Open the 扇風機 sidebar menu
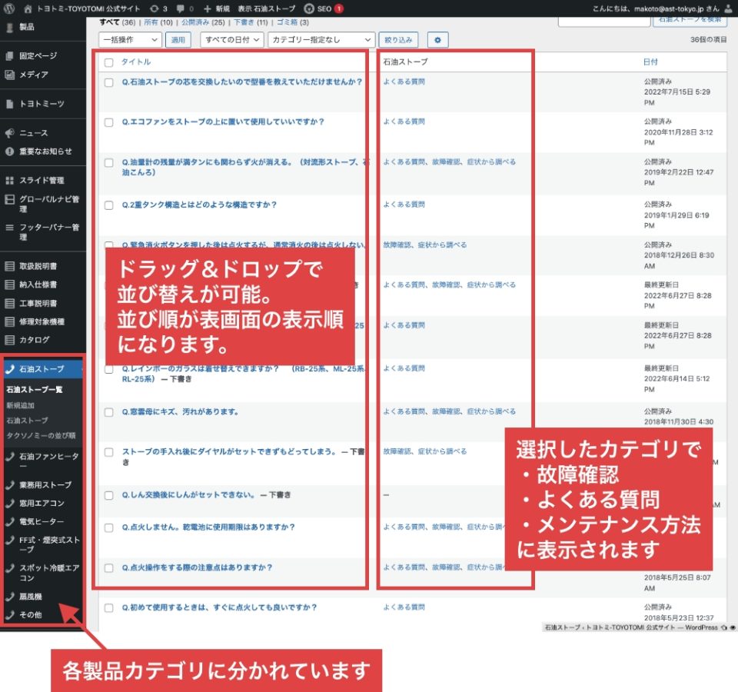738x692 pixels. [x=31, y=597]
